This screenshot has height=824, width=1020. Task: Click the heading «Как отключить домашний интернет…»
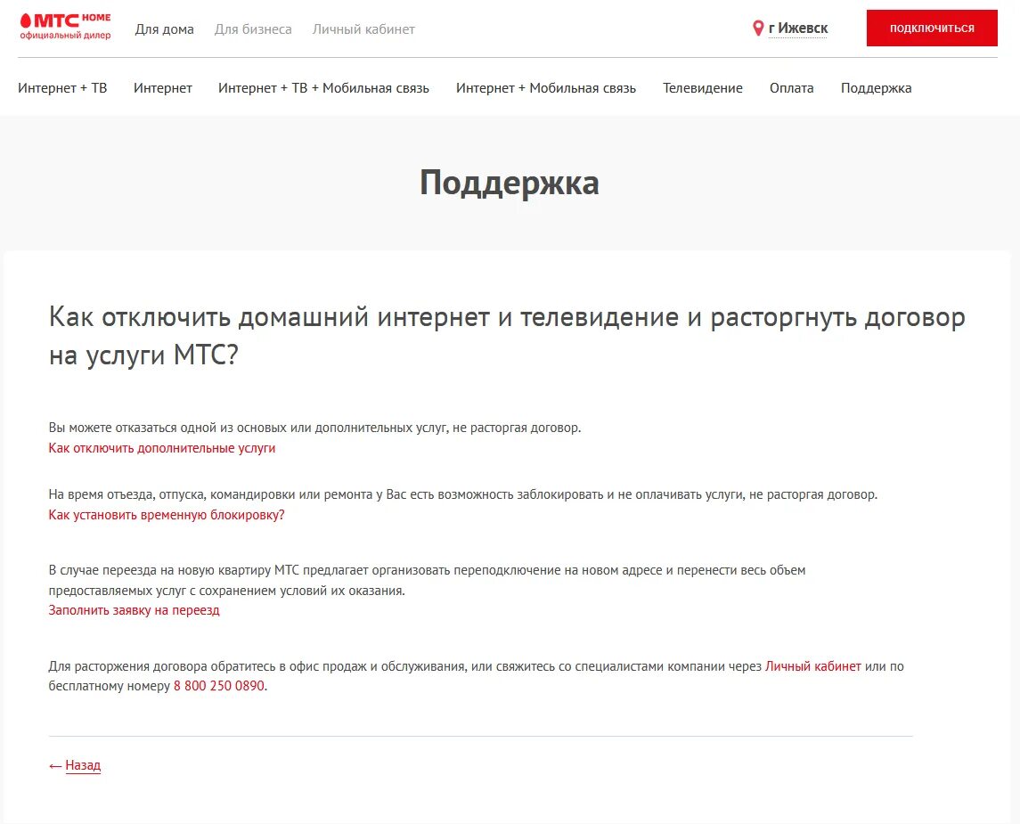508,336
